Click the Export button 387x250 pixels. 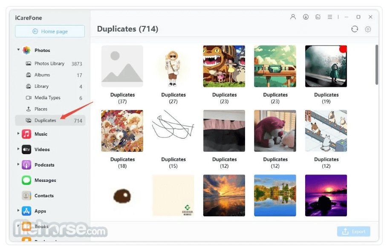(354, 232)
